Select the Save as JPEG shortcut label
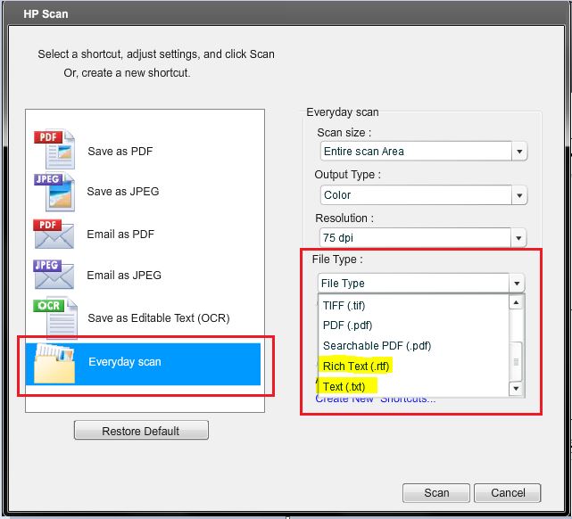The width and height of the screenshot is (572, 519). (123, 192)
